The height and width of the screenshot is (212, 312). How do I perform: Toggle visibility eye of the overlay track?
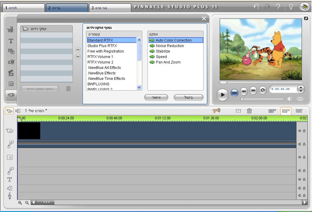[x=300, y=157]
